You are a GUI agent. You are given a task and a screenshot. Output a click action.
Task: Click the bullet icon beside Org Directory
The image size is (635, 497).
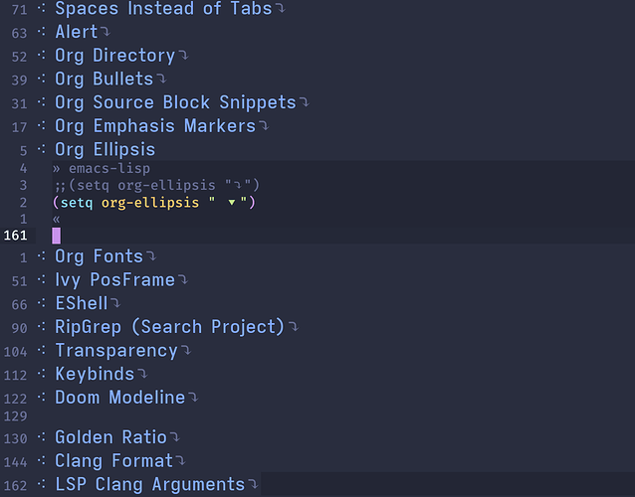(x=42, y=56)
